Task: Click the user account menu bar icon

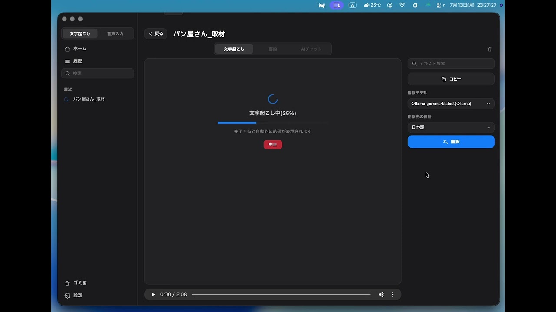Action: (x=390, y=5)
